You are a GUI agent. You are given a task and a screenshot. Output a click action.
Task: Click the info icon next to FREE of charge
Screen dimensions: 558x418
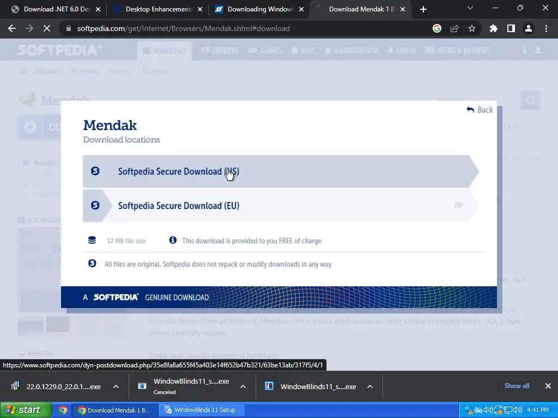tap(173, 240)
